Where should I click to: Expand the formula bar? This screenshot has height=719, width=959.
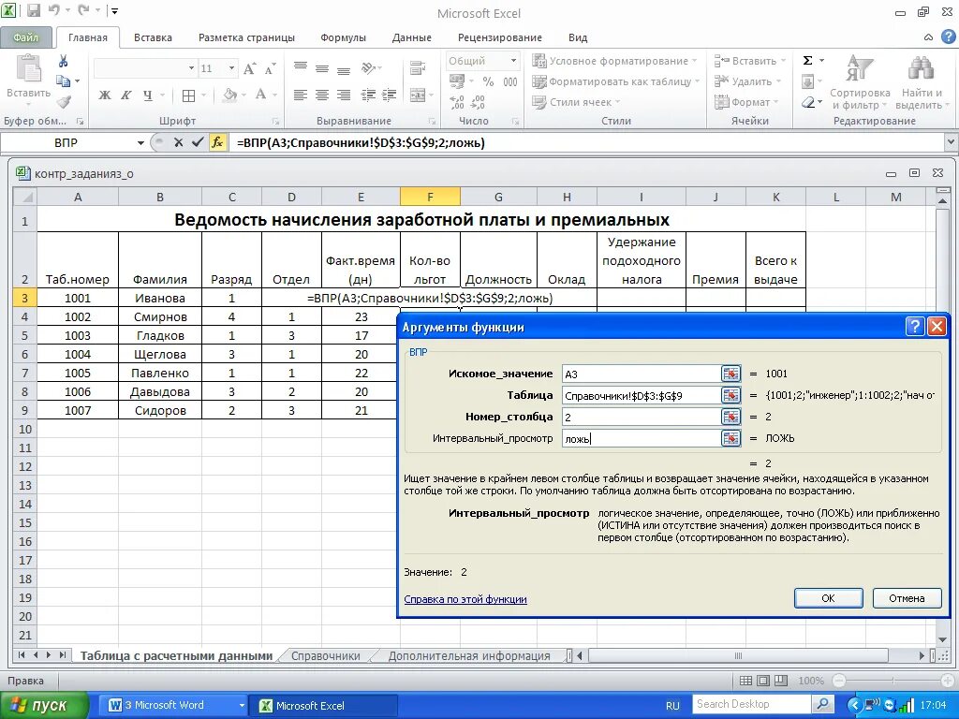click(952, 142)
